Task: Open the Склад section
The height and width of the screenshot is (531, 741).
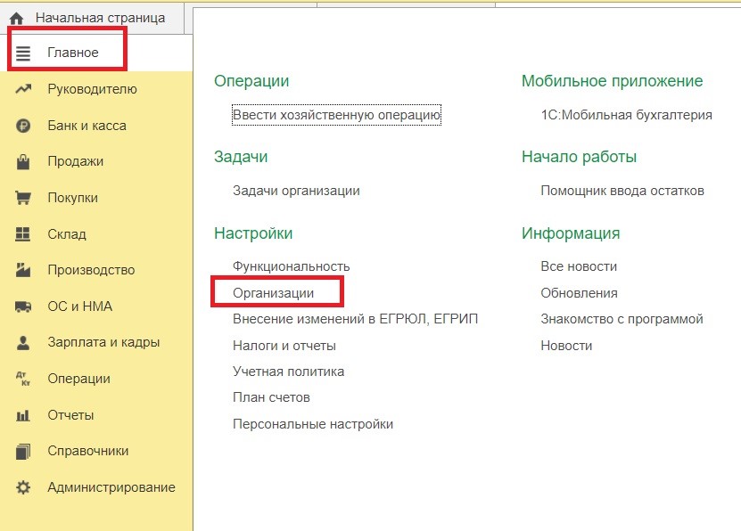Action: coord(67,234)
